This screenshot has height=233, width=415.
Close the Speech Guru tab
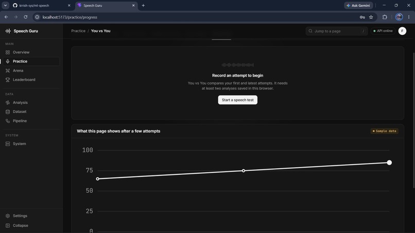[133, 5]
